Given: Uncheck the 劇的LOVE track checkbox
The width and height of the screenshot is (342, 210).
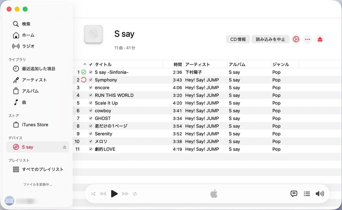Looking at the screenshot, I should tap(90, 149).
